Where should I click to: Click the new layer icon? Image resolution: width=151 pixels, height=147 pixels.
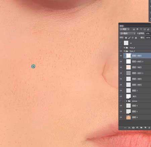click(145, 128)
